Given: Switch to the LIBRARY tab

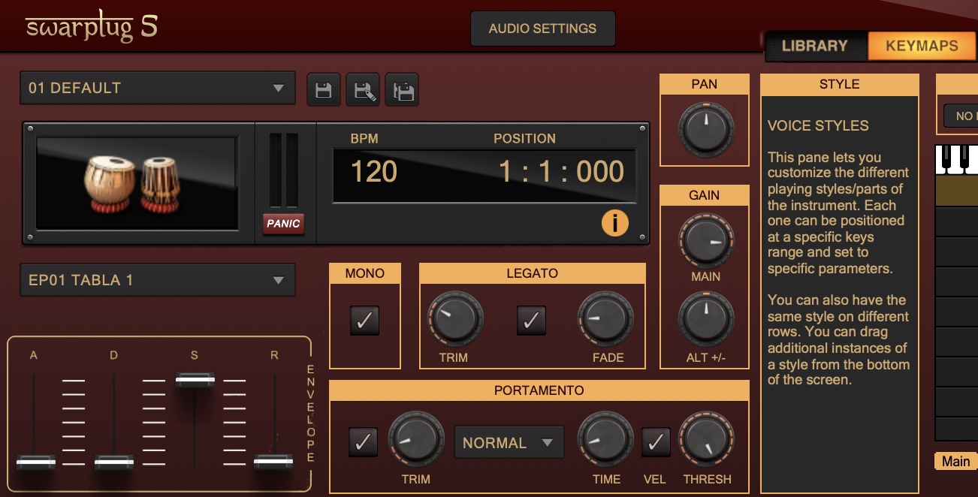Looking at the screenshot, I should click(814, 46).
